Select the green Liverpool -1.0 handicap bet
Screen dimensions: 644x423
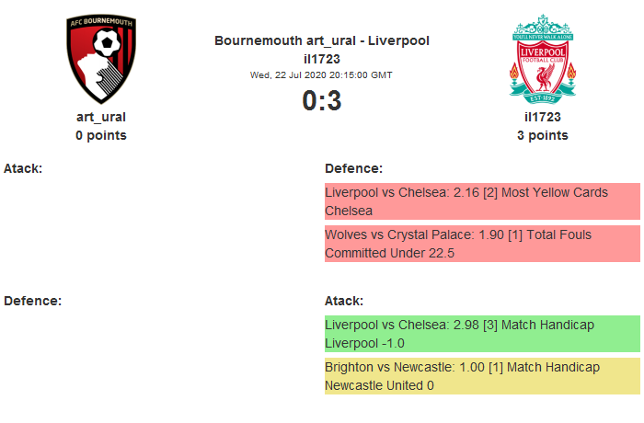pos(482,334)
